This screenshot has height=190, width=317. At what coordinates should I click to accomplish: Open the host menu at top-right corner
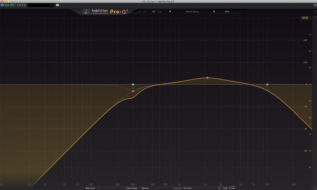[x=315, y=5]
